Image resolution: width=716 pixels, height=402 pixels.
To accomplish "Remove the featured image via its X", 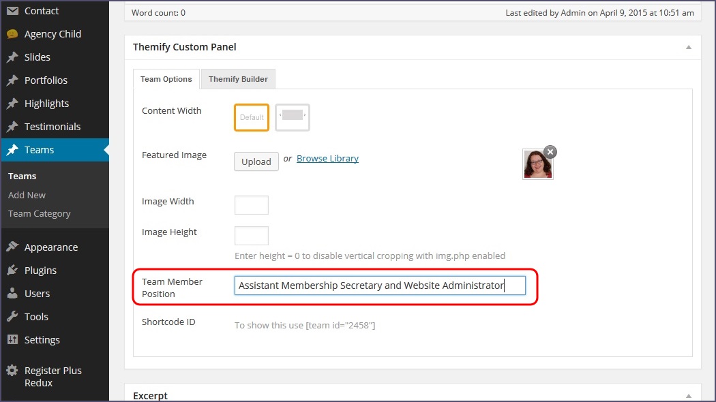I will point(550,152).
